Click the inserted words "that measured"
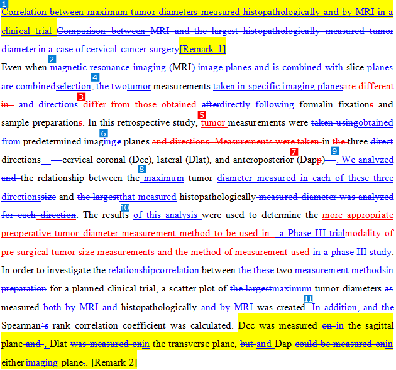The width and height of the screenshot is (396, 370). [148, 197]
